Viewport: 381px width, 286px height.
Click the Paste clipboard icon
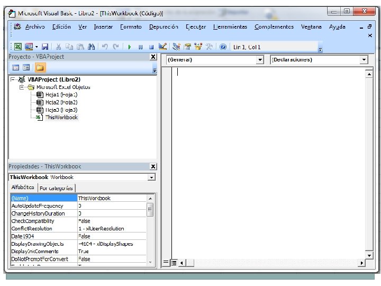80,47
